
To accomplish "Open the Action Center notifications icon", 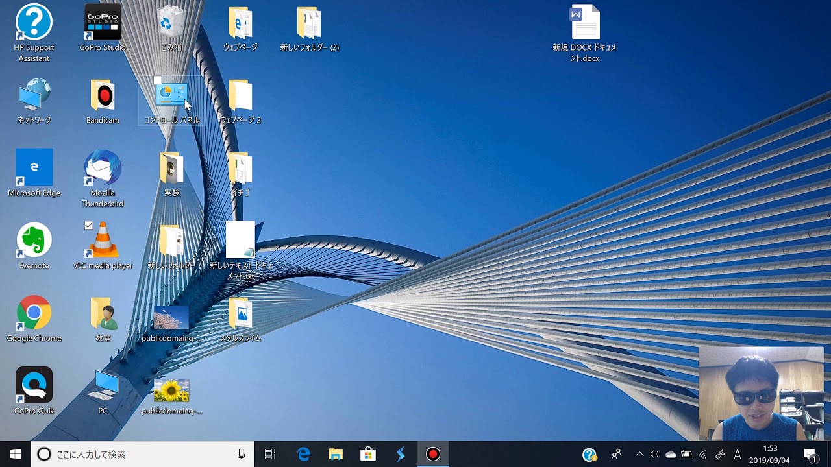I will click(810, 454).
